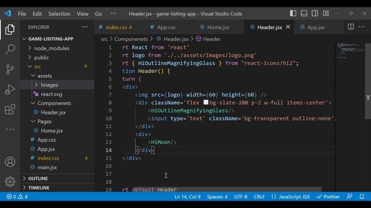Viewport: 371px width, 208px height.
Task: Expand the public folder
Action: click(41, 58)
